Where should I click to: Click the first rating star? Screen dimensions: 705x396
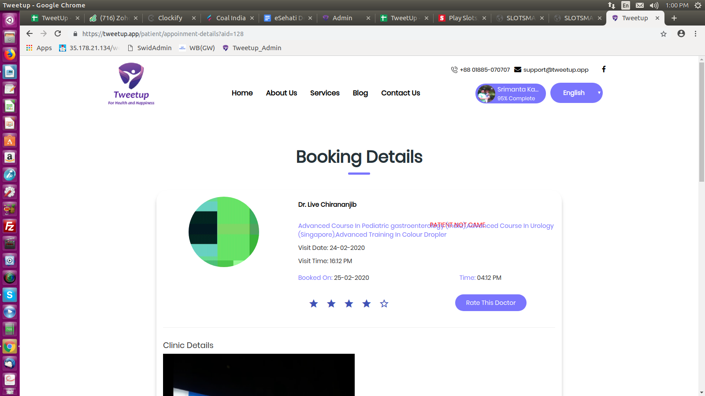[314, 303]
